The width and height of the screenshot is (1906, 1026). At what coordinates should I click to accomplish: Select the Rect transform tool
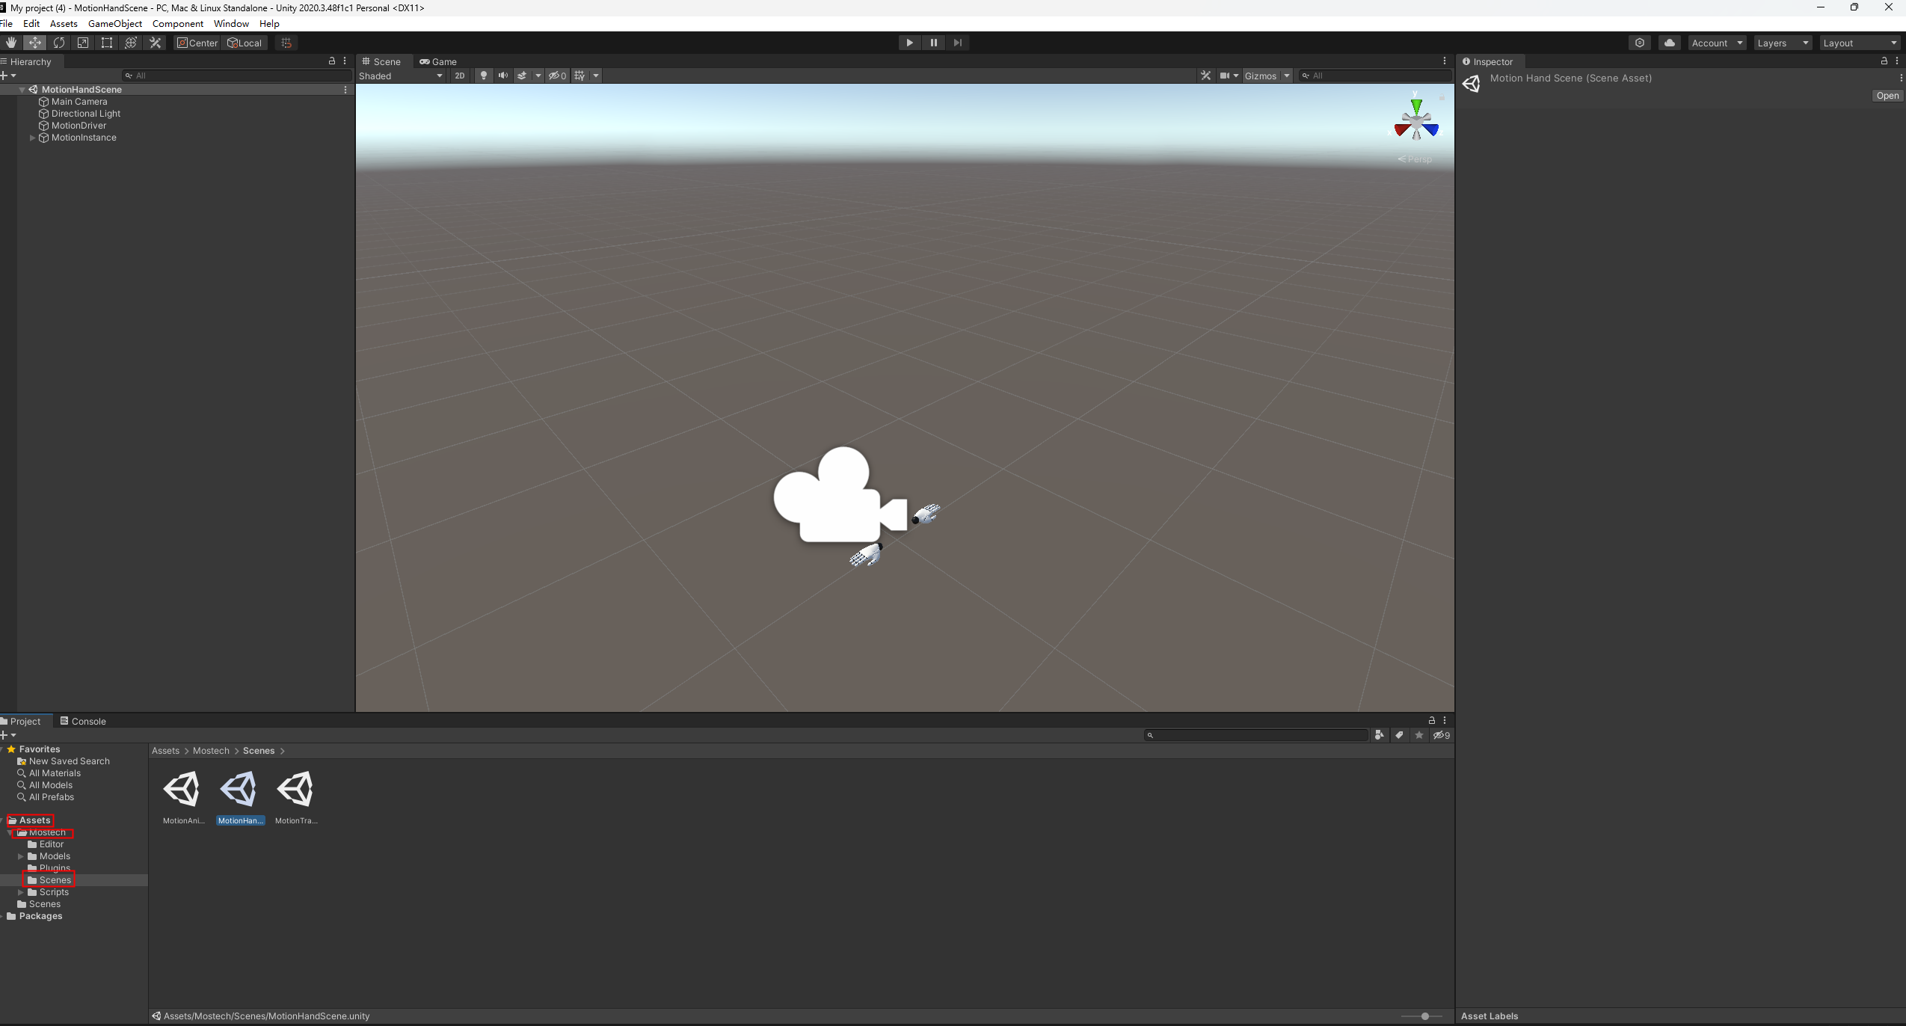pyautogui.click(x=107, y=43)
